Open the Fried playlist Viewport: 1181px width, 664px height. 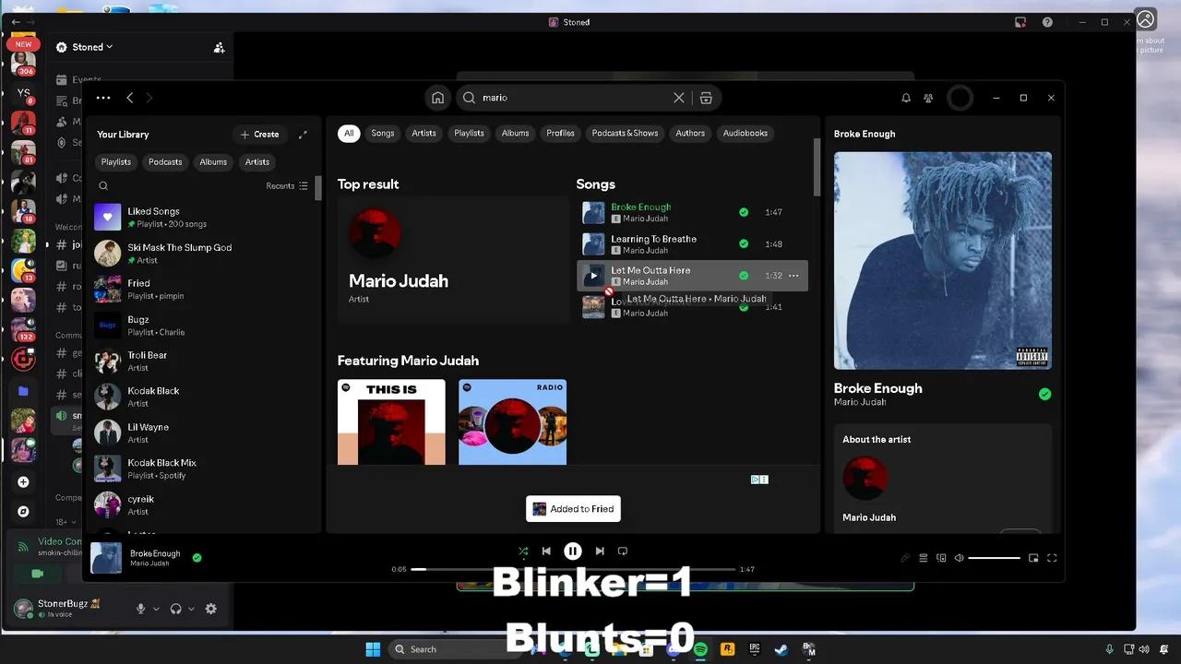[x=203, y=290]
